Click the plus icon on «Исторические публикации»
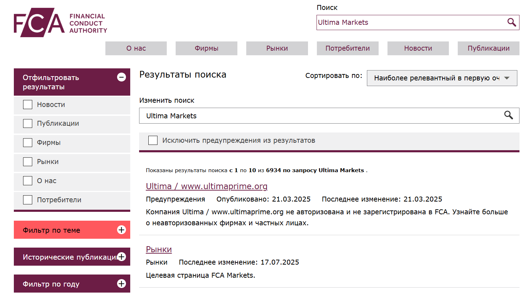Image resolution: width=528 pixels, height=294 pixels. (x=122, y=256)
